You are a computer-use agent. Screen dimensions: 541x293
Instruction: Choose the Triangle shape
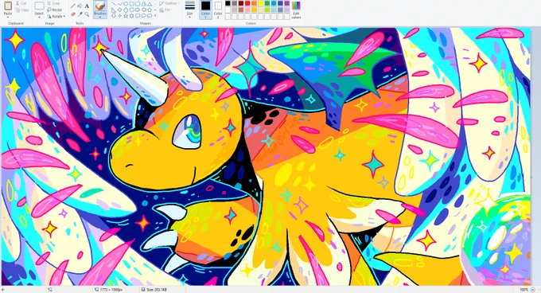(x=150, y=4)
